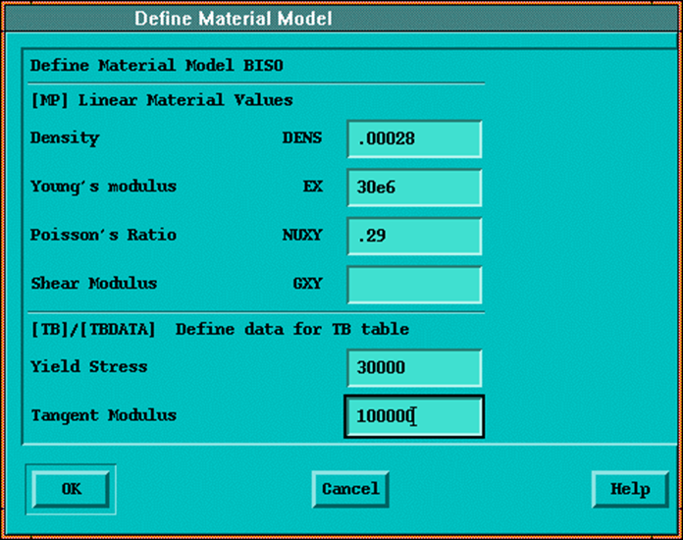Select the Young's modulus EX field

click(414, 188)
